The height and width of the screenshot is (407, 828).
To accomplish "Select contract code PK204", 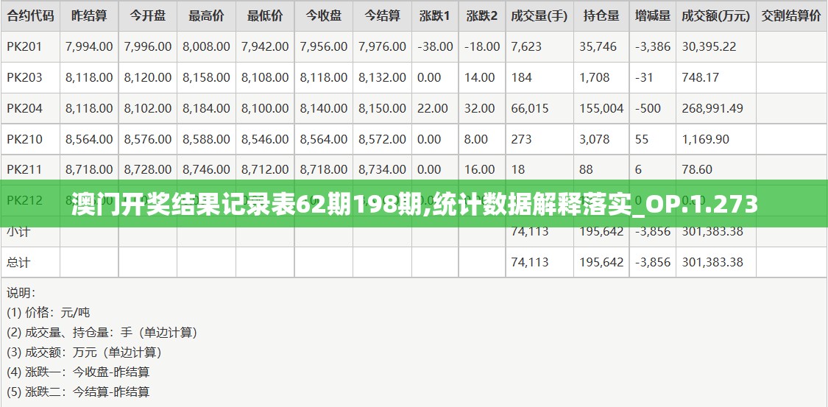I will point(24,108).
